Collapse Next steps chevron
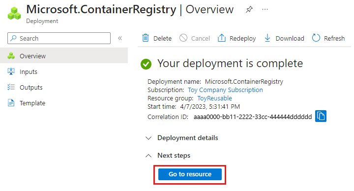 (x=148, y=155)
